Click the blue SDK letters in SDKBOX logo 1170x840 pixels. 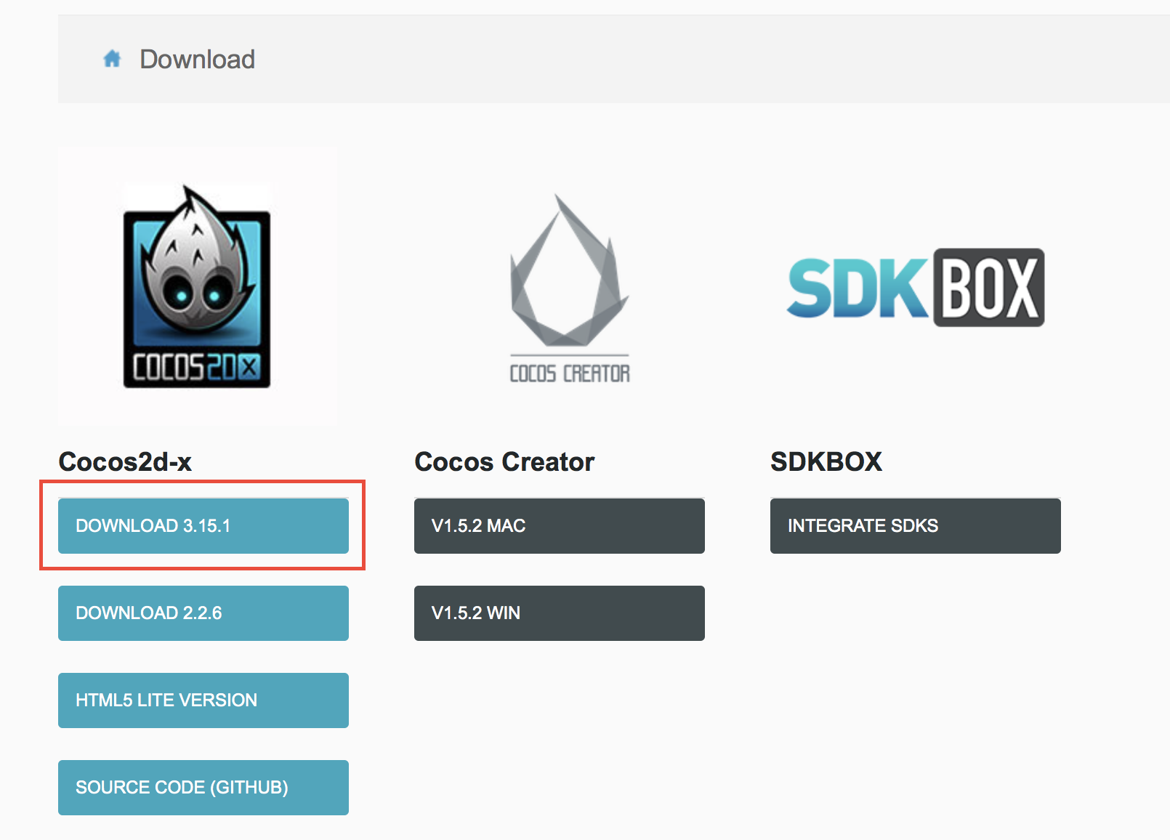(x=858, y=288)
